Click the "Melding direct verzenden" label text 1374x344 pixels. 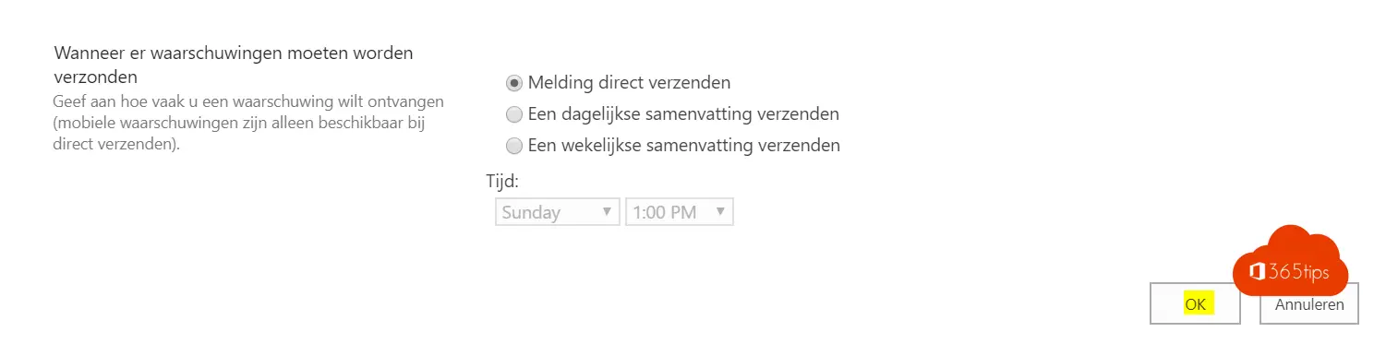(629, 83)
